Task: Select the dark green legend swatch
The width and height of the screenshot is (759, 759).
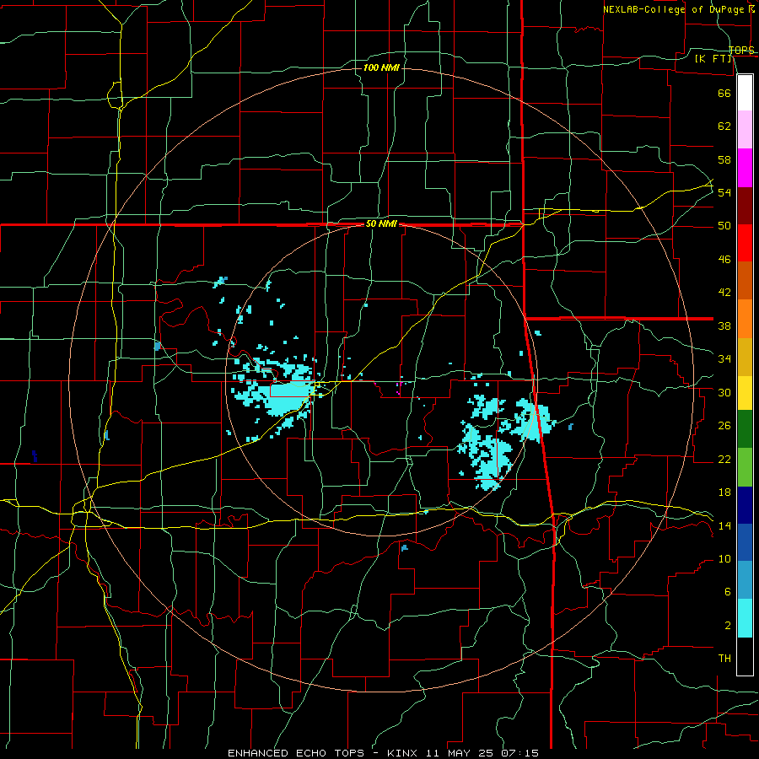Action: tap(745, 429)
